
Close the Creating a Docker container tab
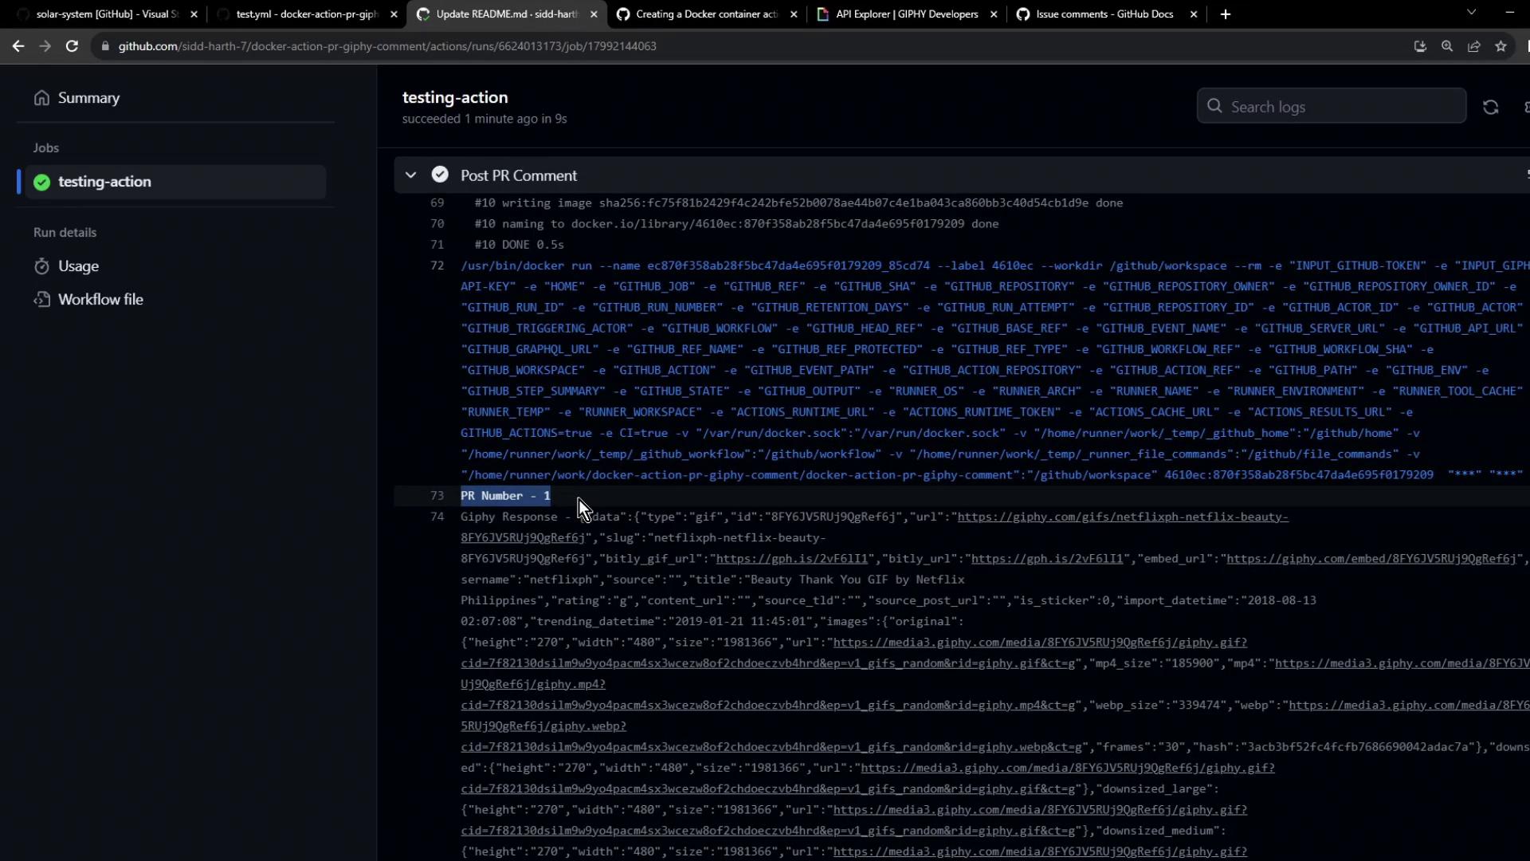793,14
